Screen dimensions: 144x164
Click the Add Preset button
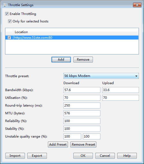point(58,144)
